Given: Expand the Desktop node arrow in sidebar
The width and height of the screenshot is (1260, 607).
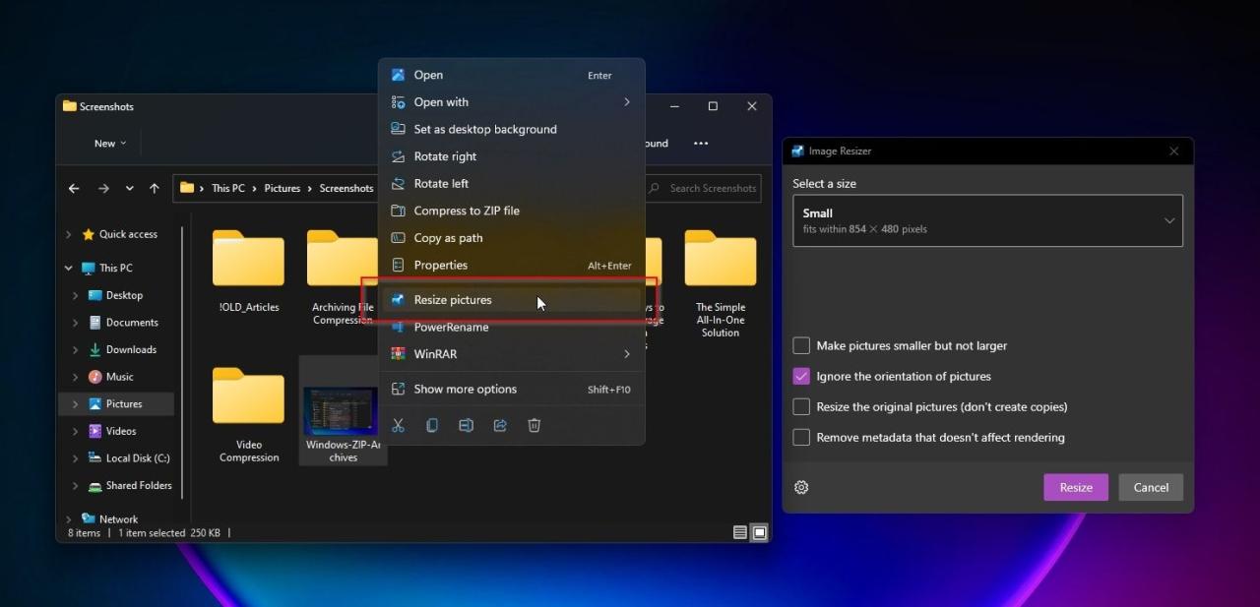Looking at the screenshot, I should (x=76, y=295).
